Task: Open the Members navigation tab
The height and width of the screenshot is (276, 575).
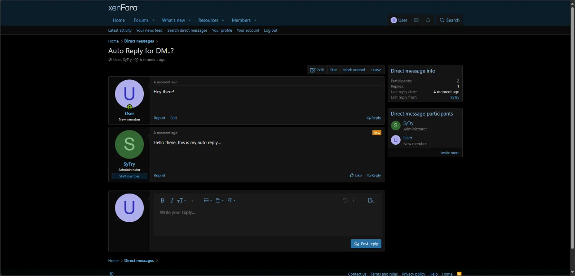Action: [x=241, y=20]
